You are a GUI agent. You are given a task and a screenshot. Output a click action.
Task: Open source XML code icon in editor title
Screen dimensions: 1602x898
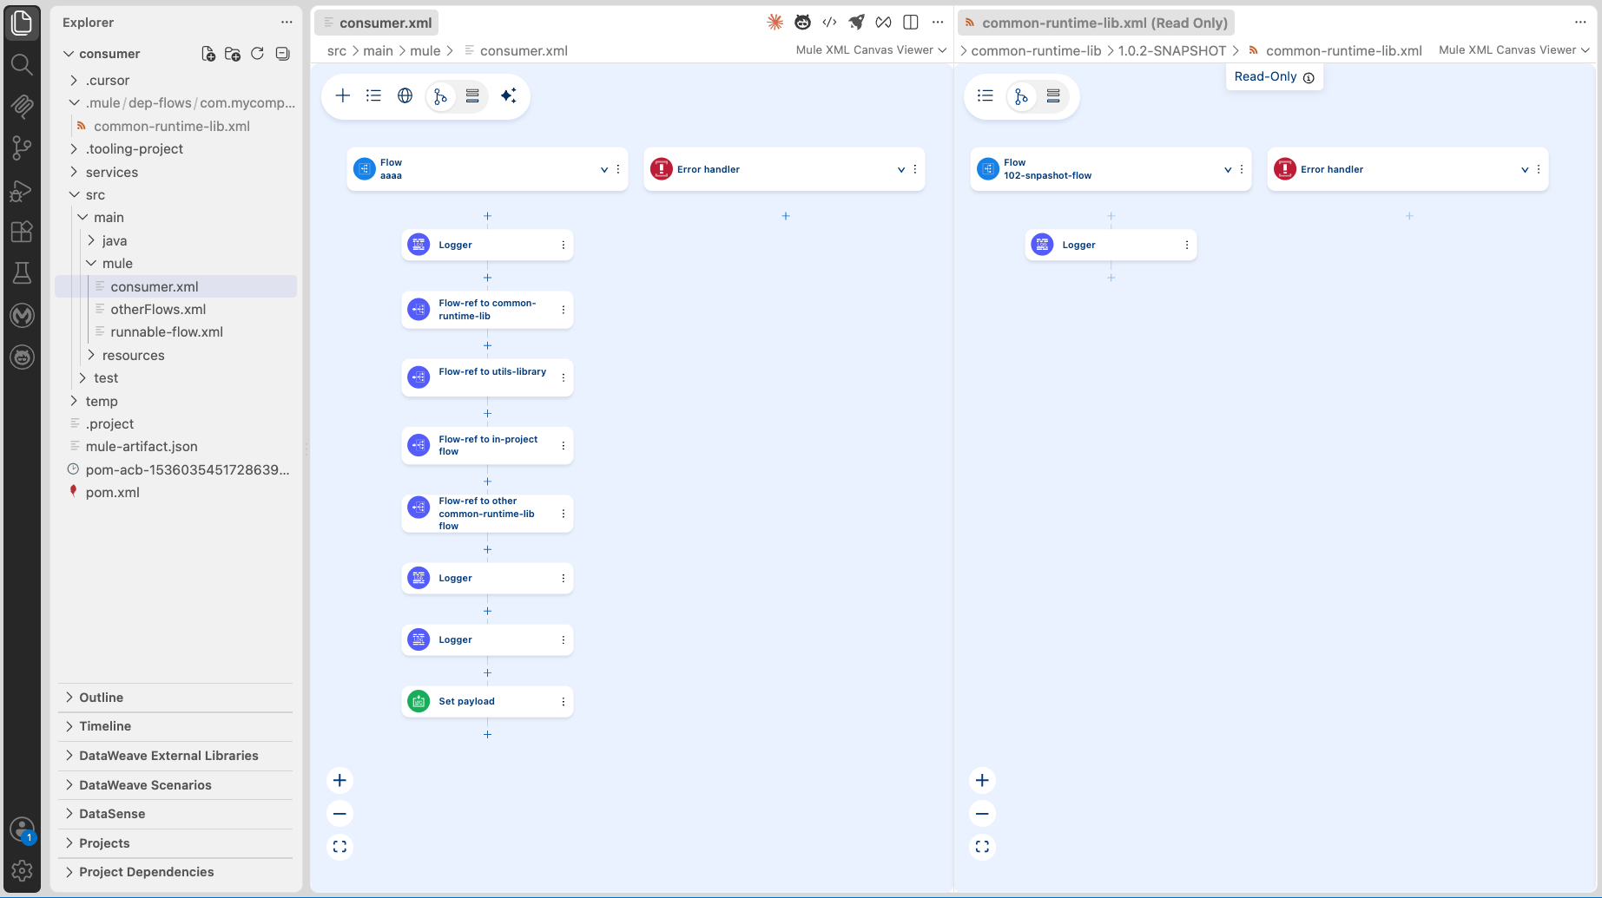(x=829, y=23)
